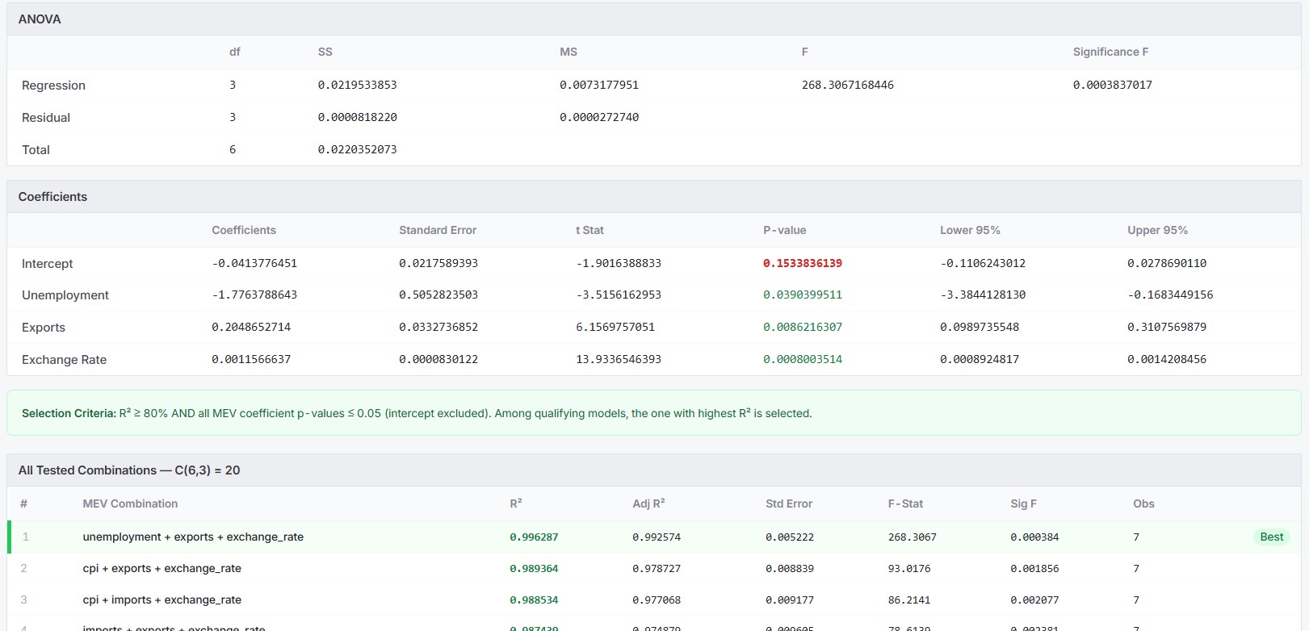Select the unemployment + exports + exchange_rate combination row
Image resolution: width=1309 pixels, height=631 pixels.
(654, 537)
